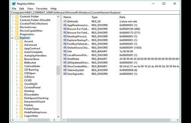Expand the DeviceAccess key chevron

pos(12,27)
